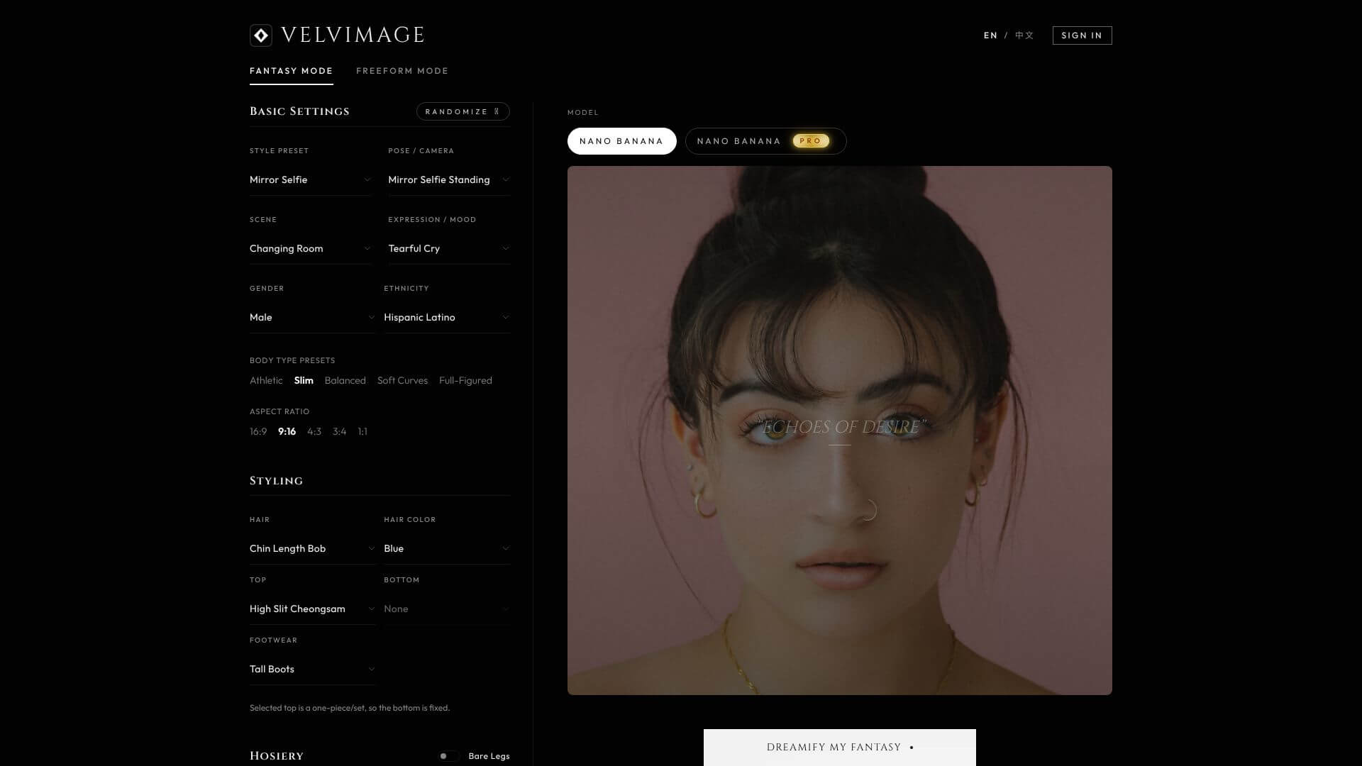Click the PRO badge on Nano Banana
The width and height of the screenshot is (1362, 766).
[810, 141]
